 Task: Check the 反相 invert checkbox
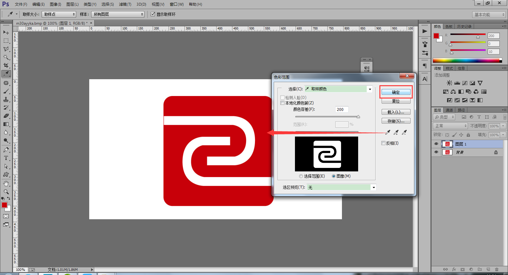tap(383, 143)
